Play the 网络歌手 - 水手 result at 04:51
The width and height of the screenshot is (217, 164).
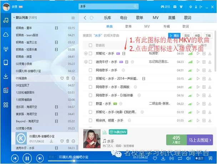[198, 70]
